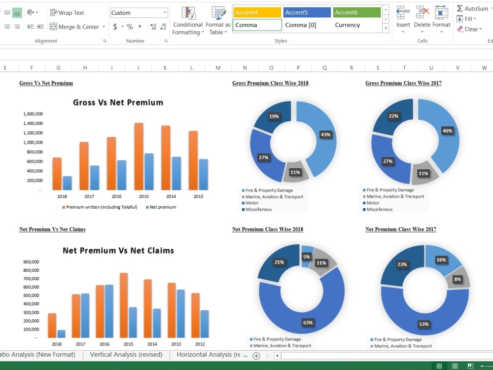The height and width of the screenshot is (370, 493).
Task: Apply the Accent4 yellow cell style
Action: point(257,12)
